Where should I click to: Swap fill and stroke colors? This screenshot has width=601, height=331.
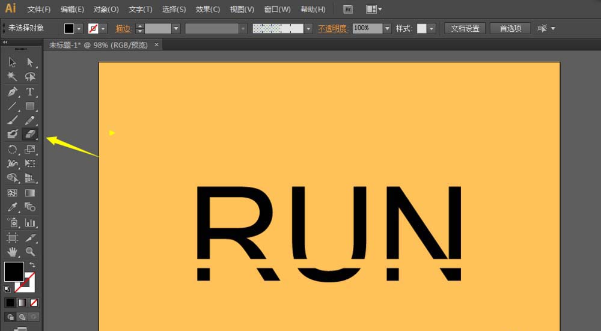click(32, 265)
